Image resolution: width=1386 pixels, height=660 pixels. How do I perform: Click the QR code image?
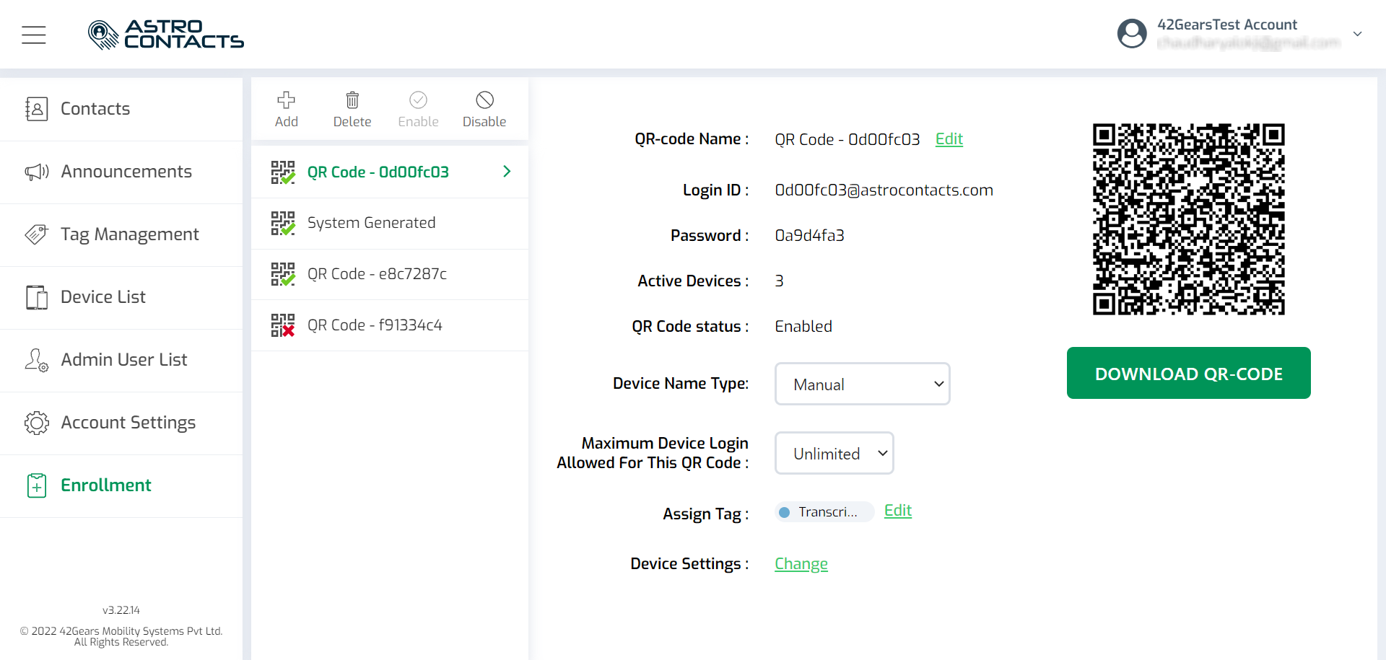click(1188, 219)
